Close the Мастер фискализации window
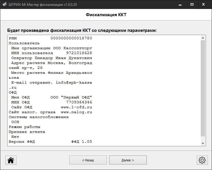 [203, 4]
